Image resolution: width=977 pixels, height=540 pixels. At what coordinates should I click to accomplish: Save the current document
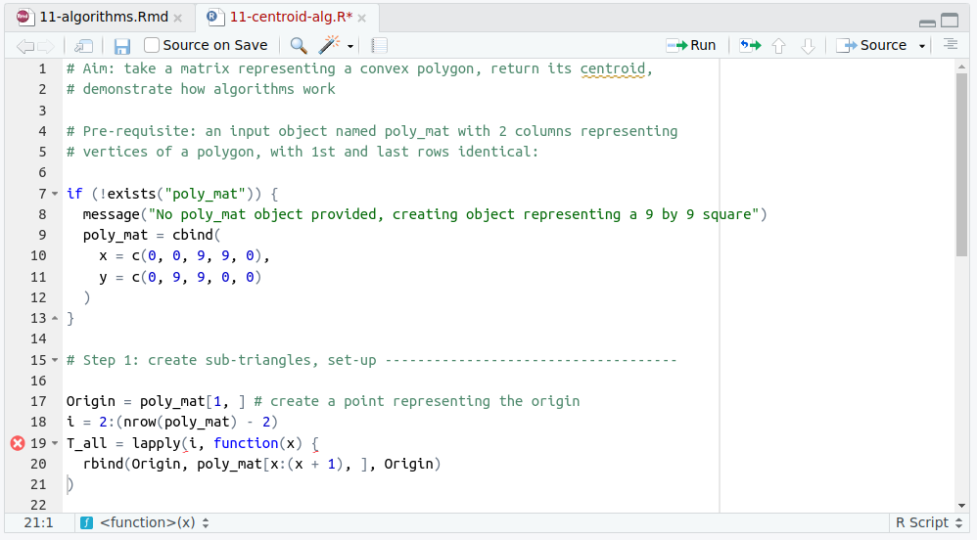(122, 46)
